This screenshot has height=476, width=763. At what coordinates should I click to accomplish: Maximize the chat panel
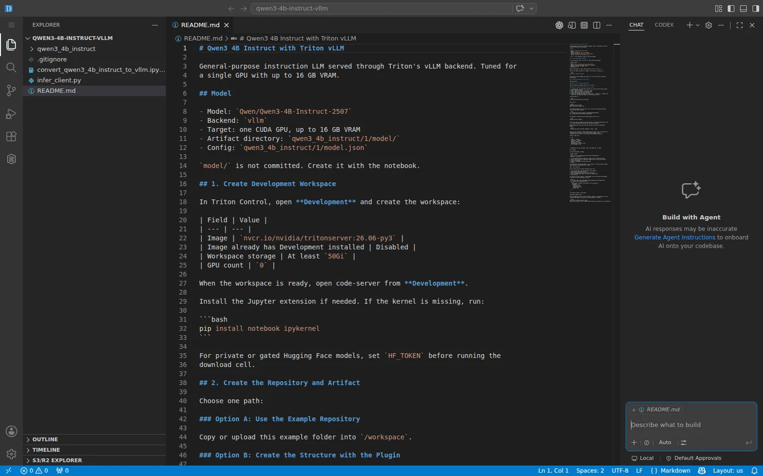pos(740,25)
